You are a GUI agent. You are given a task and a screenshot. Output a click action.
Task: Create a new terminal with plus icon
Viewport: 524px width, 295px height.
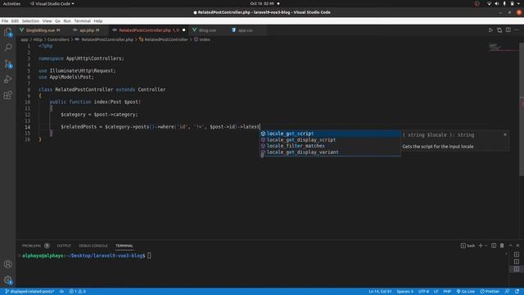(481, 246)
